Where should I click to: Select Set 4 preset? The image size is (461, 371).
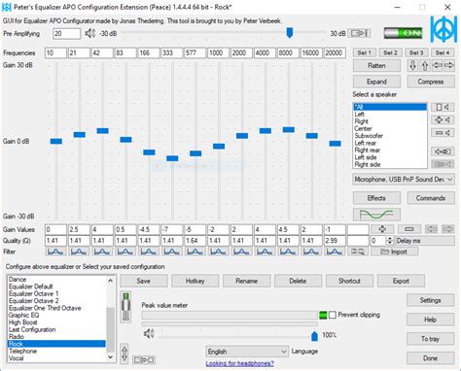443,52
